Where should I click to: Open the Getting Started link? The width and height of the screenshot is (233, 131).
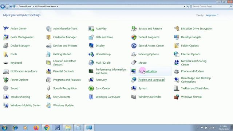(62, 54)
